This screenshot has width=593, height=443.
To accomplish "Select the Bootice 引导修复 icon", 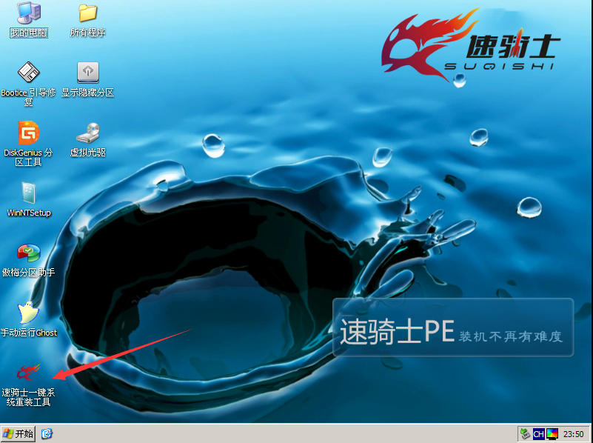I will (x=28, y=84).
